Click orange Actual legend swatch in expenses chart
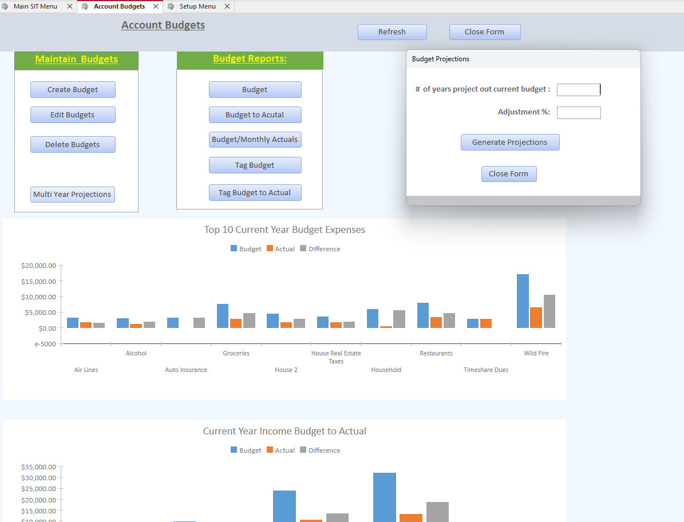This screenshot has width=684, height=522. [270, 248]
